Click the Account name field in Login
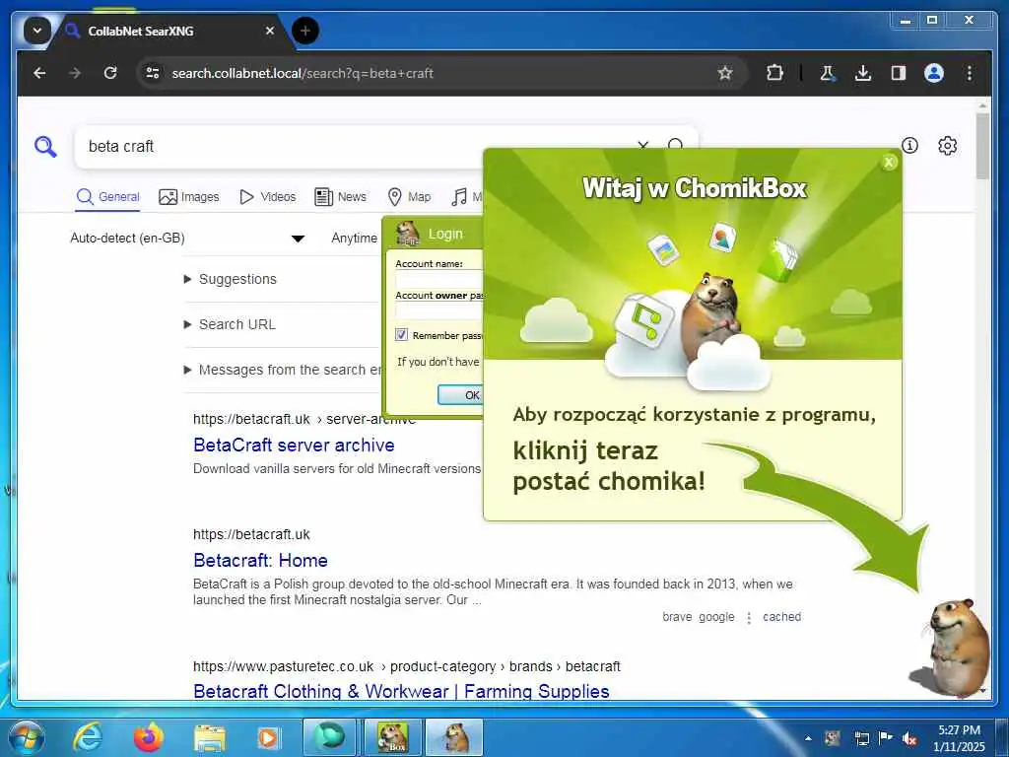This screenshot has width=1009, height=757. coord(438,279)
